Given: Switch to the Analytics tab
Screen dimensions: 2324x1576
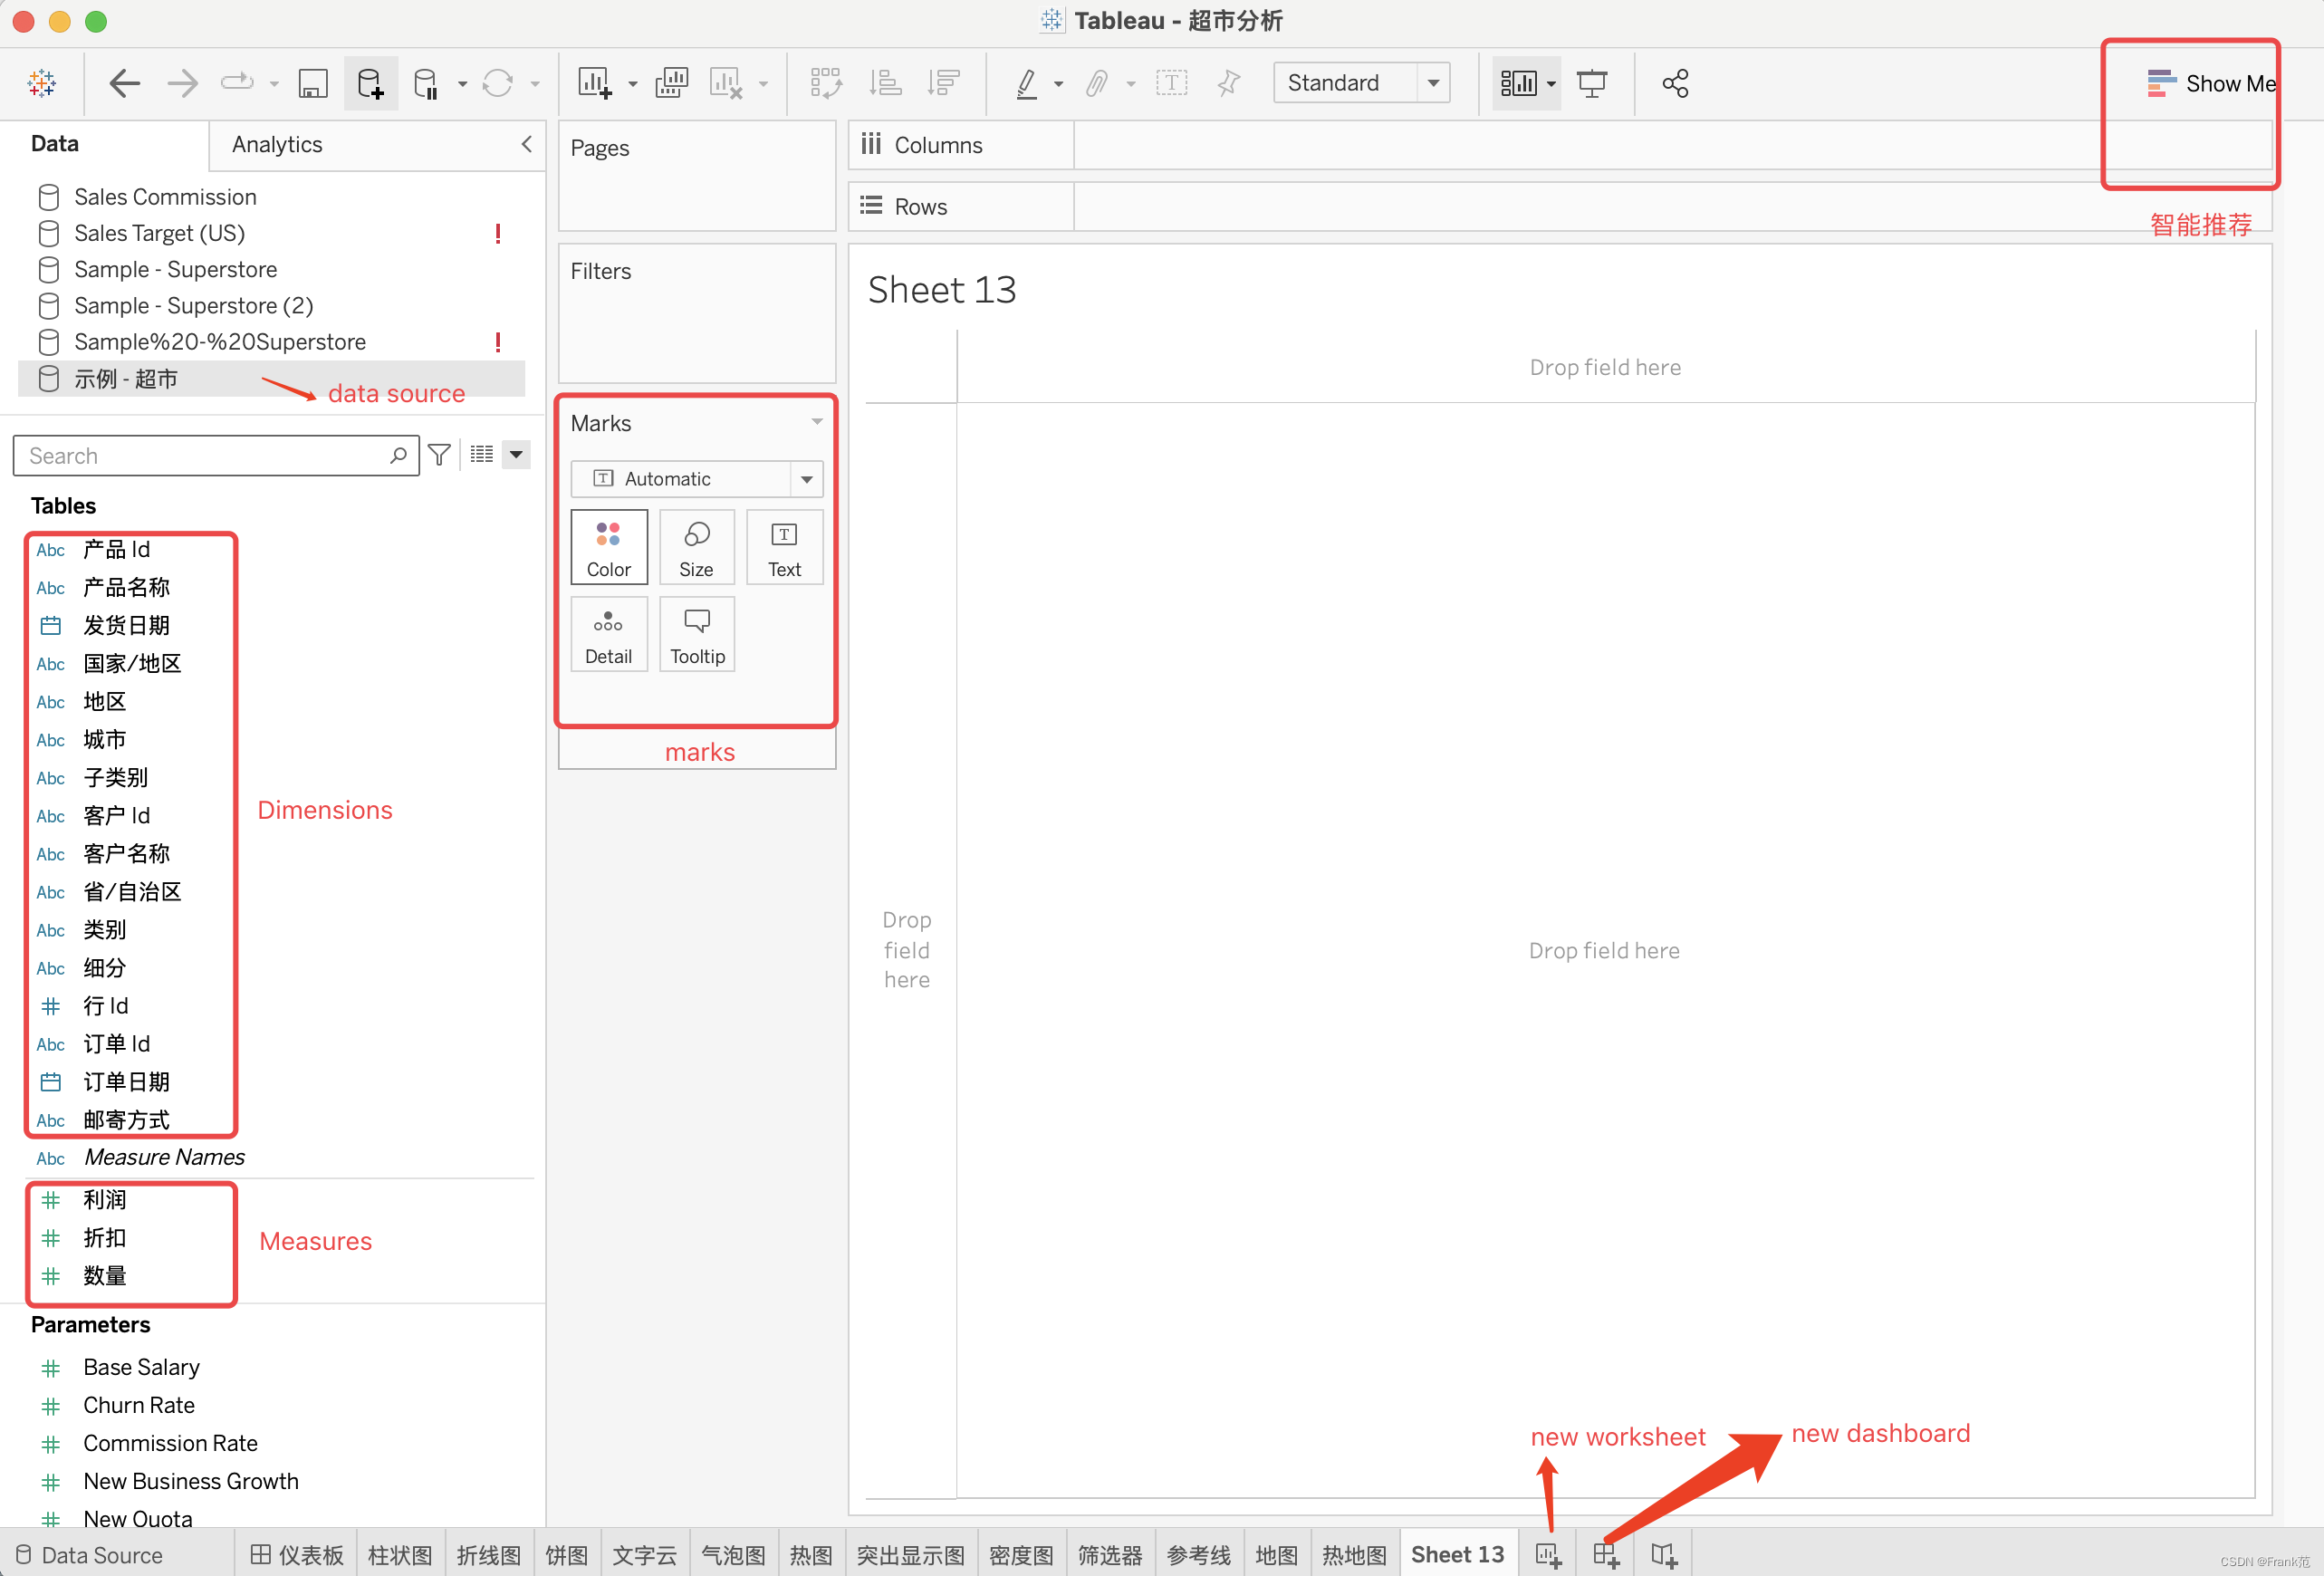Looking at the screenshot, I should (277, 144).
